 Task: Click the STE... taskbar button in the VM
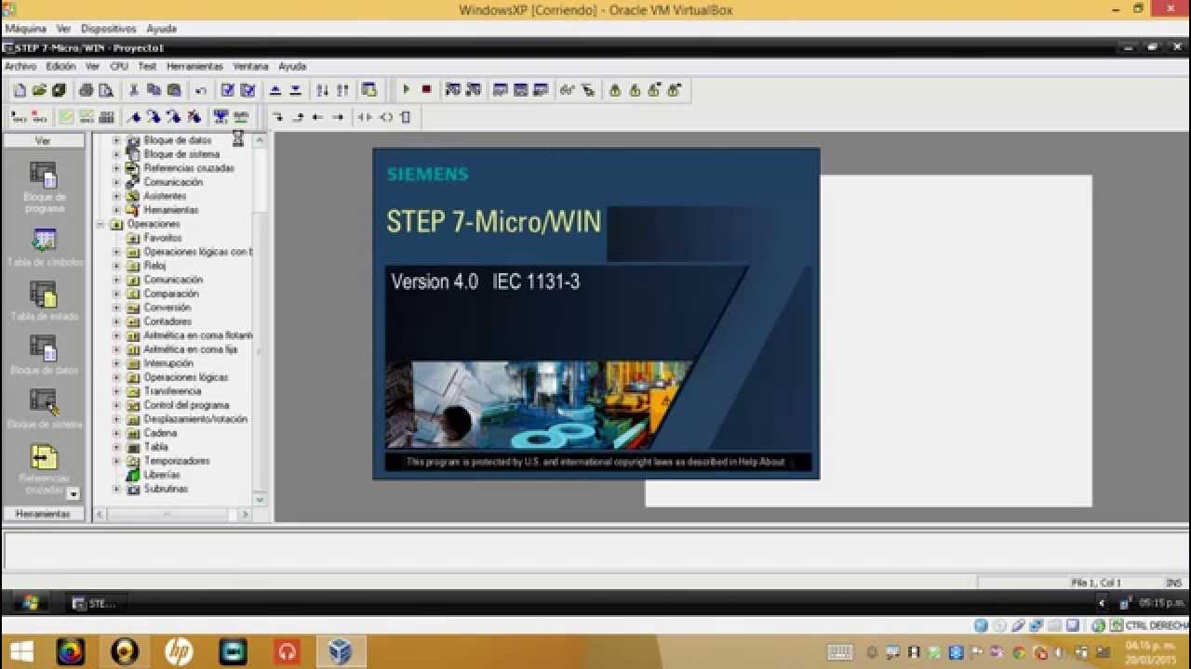point(98,604)
